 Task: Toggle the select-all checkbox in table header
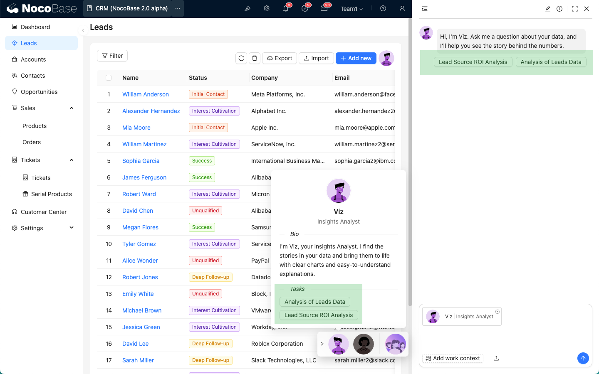109,78
